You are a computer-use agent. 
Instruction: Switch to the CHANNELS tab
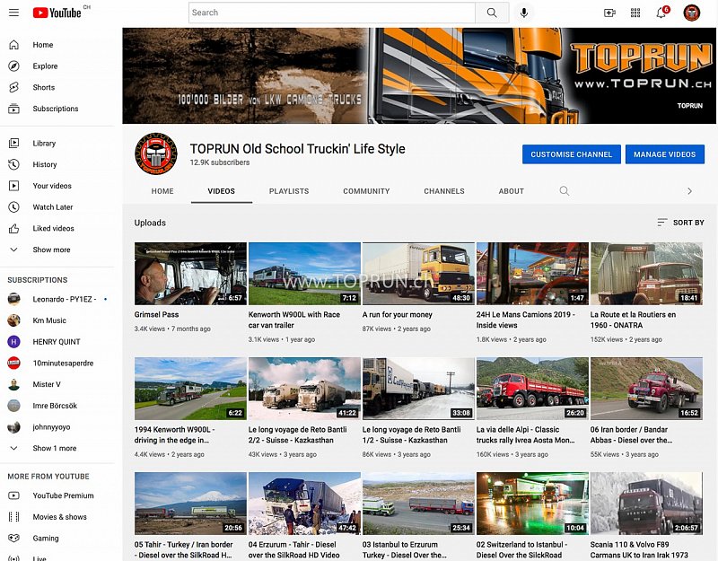(444, 191)
